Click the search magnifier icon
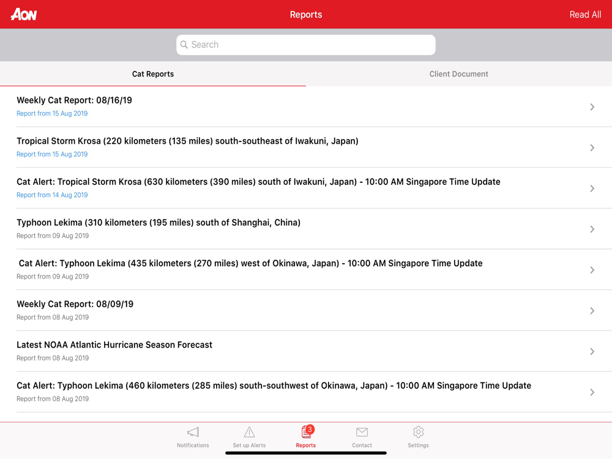 click(184, 45)
